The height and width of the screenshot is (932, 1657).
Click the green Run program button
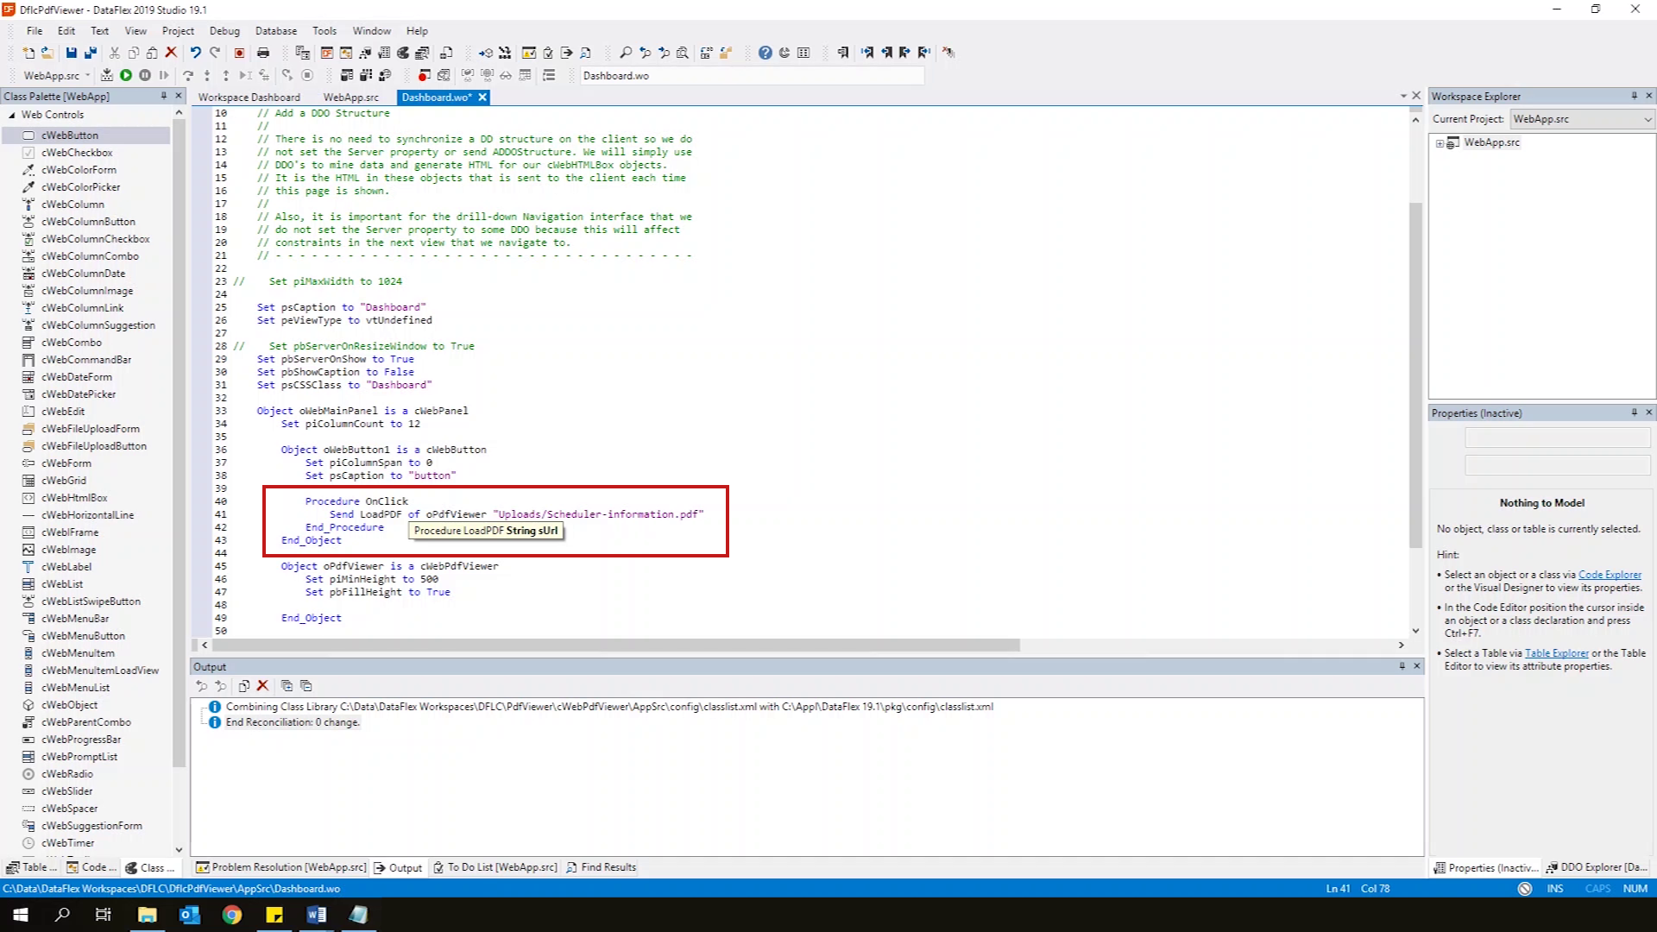click(126, 75)
